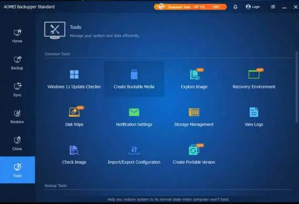
Task: Click the Backup Tools section heading
Action: pos(56,185)
